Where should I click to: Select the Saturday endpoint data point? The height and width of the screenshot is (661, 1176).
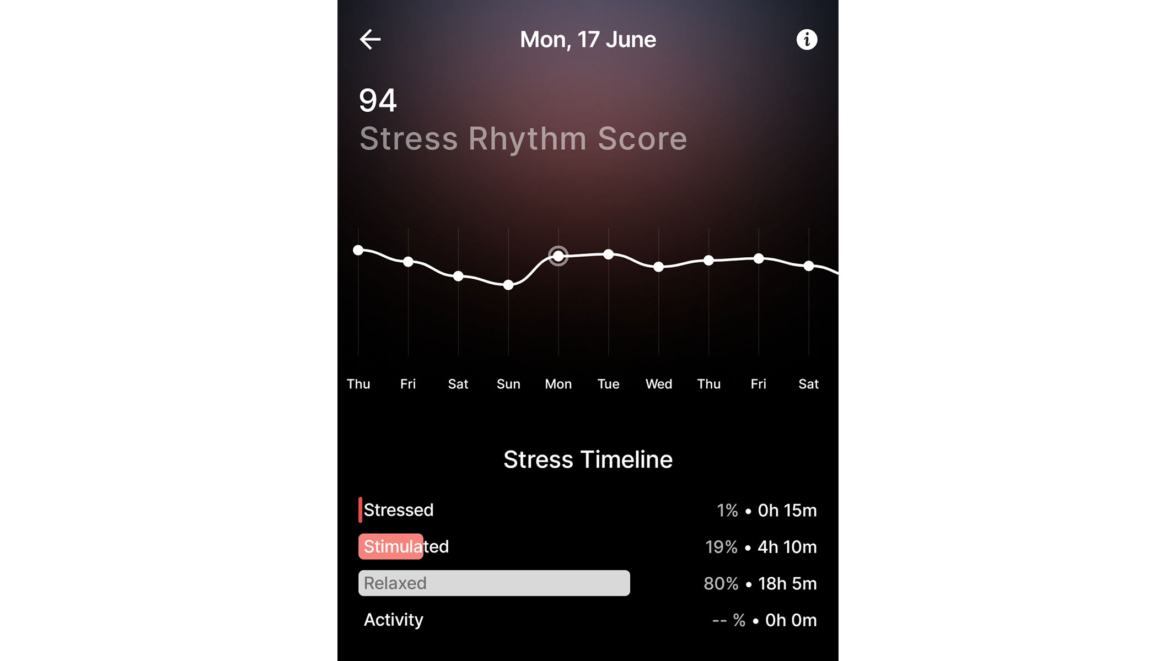(x=808, y=265)
